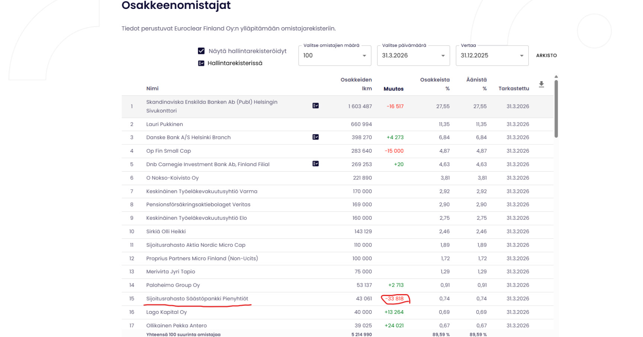Viewport: 643px width, 337px height.
Task: Open the Valitse omistajien määrä dropdown
Action: [335, 55]
